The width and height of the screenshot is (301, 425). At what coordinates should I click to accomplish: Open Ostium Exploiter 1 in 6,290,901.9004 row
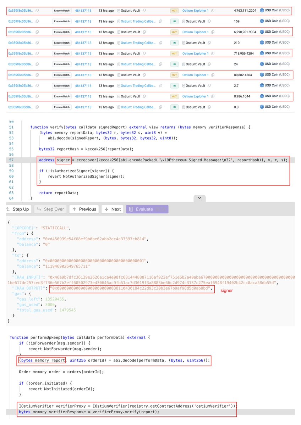[x=196, y=32]
